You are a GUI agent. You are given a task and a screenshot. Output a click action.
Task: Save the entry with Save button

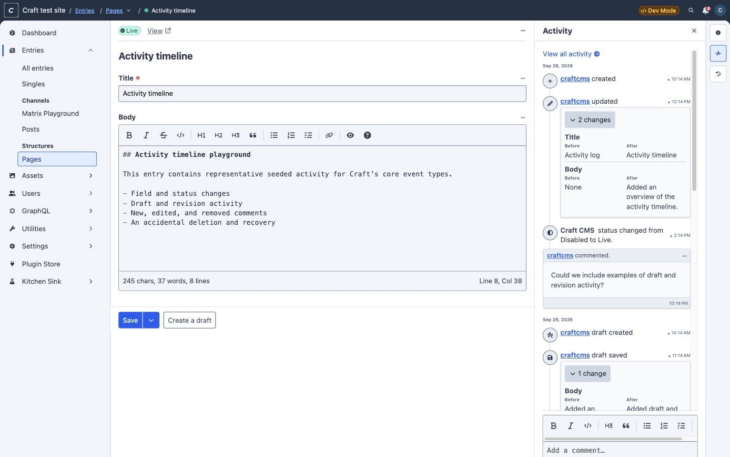coord(130,320)
